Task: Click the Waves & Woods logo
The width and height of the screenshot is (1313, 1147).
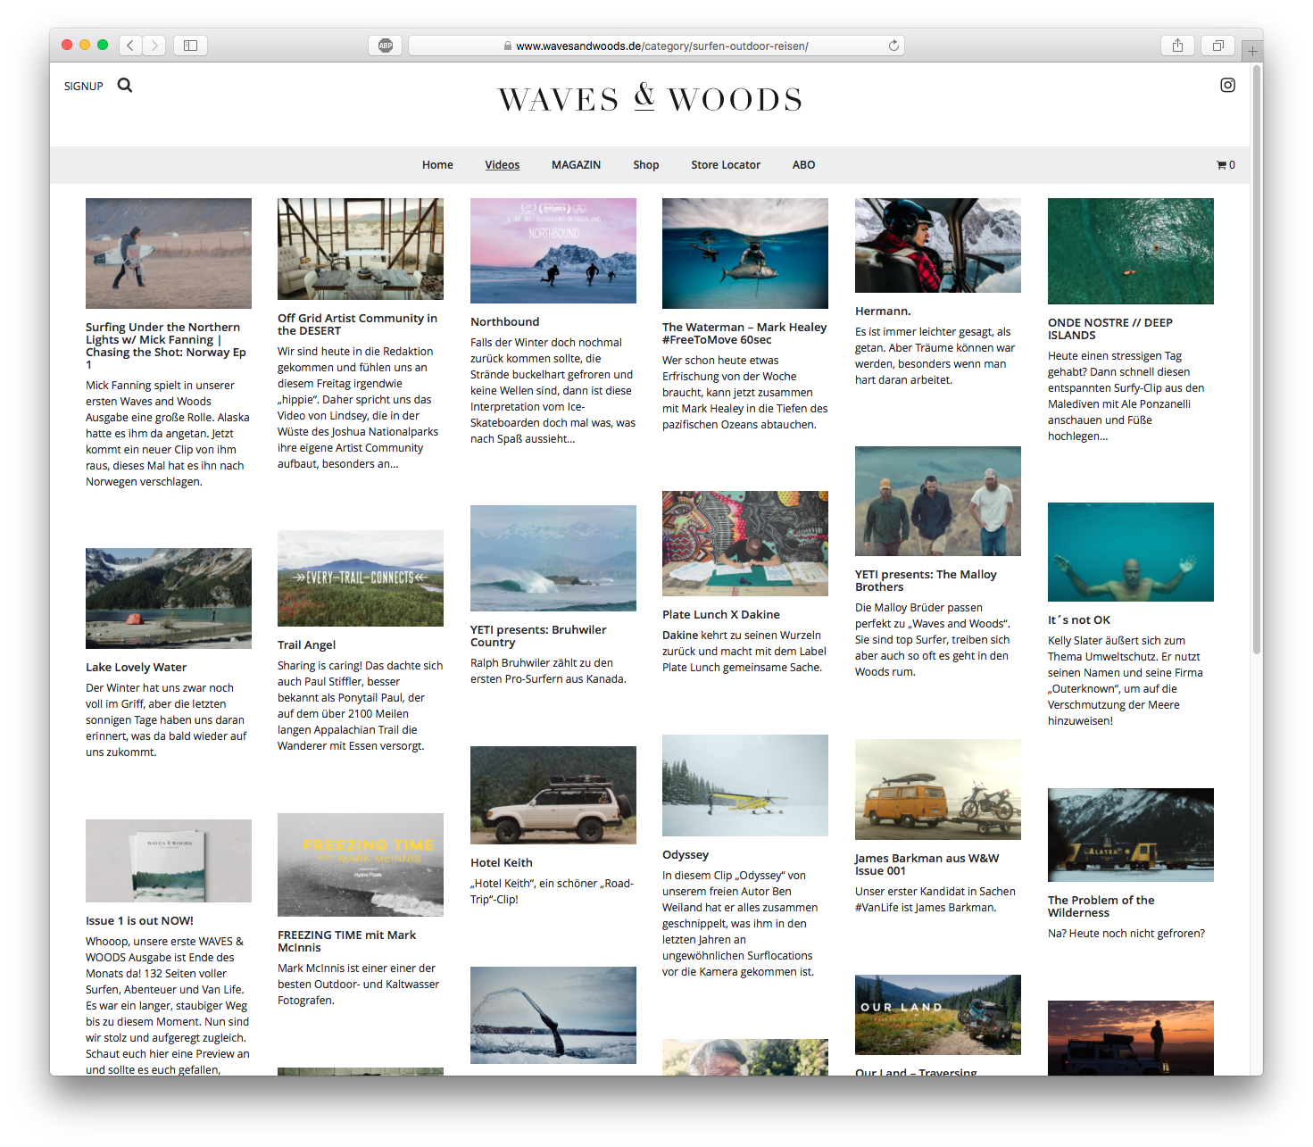Action: tap(650, 97)
